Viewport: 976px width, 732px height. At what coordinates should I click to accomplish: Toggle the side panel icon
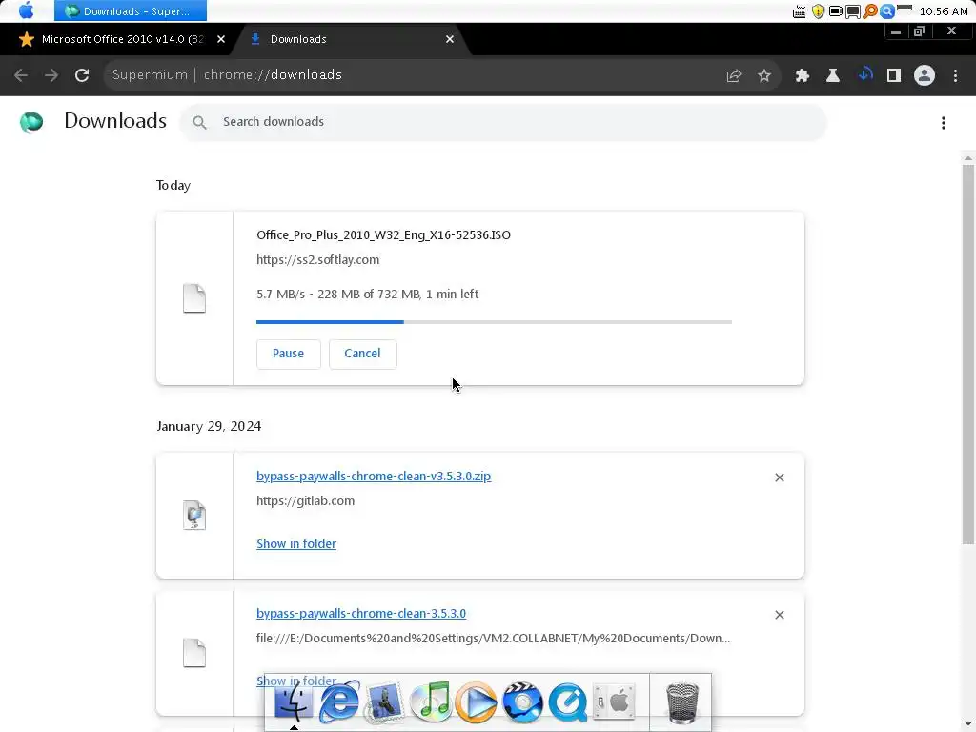894,75
